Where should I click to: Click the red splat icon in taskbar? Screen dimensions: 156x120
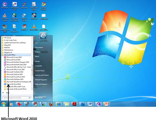click(19, 104)
